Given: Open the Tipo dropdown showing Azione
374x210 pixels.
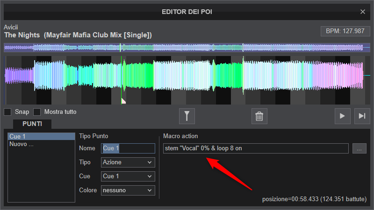Looking at the screenshot, I should coord(128,162).
